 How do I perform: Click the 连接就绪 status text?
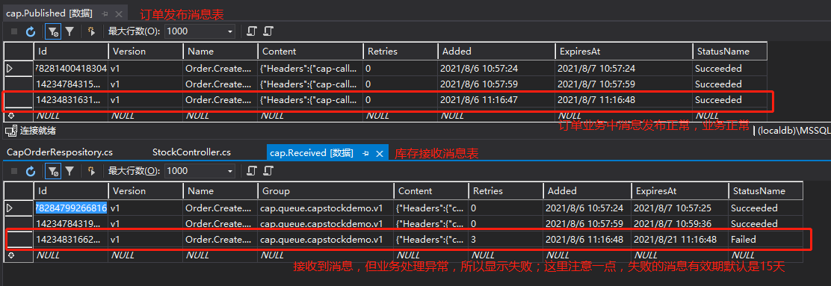[x=37, y=130]
